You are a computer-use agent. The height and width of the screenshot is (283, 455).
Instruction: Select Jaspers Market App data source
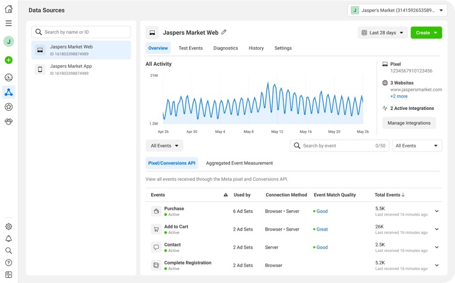point(81,69)
